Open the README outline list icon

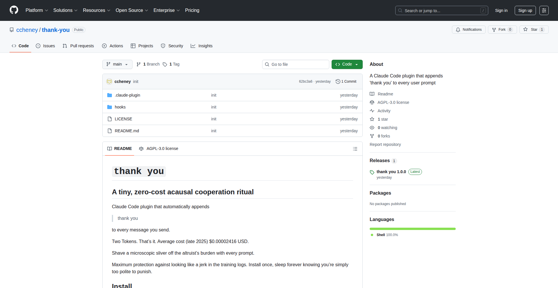pos(355,149)
